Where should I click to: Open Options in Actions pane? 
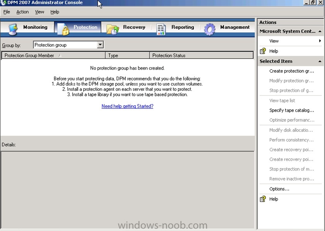(279, 189)
